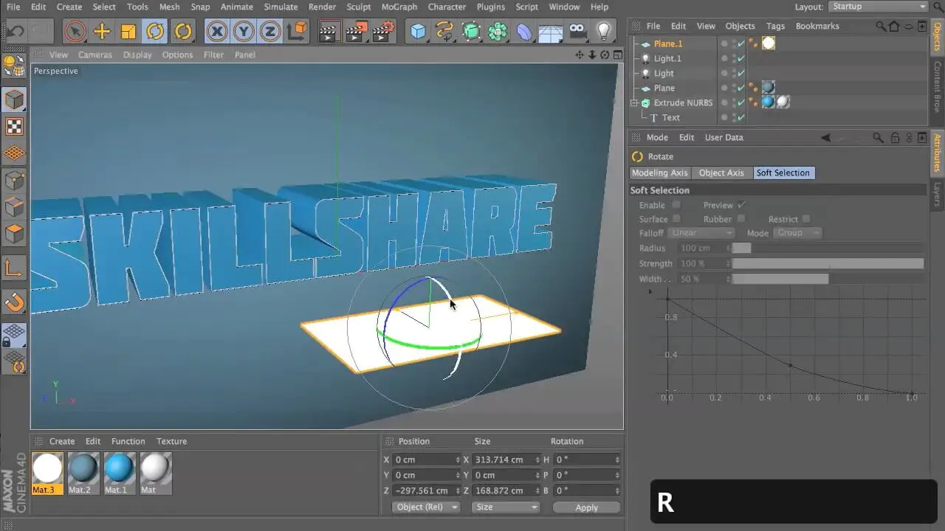Select the Mat.1 blue material
Image resolution: width=945 pixels, height=531 pixels.
[119, 473]
